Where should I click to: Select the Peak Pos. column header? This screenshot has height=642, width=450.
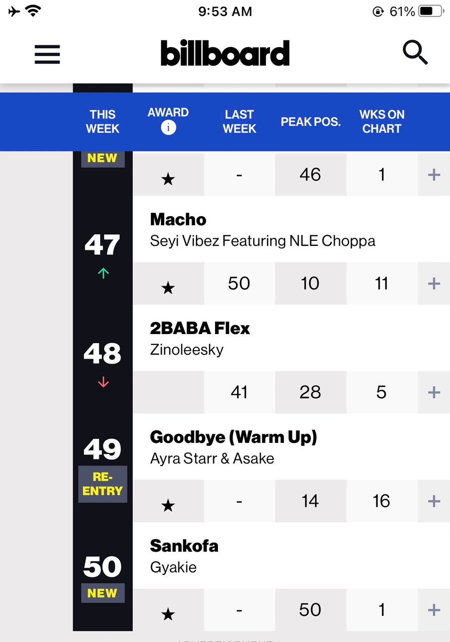click(311, 122)
